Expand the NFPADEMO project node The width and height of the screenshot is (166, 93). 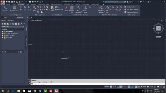click(3, 32)
